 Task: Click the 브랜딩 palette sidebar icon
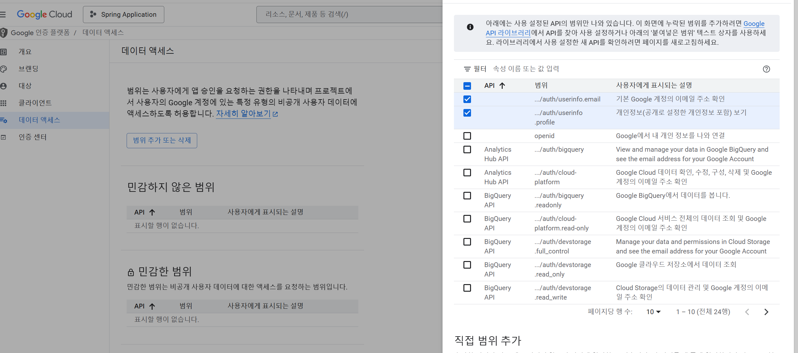point(3,69)
